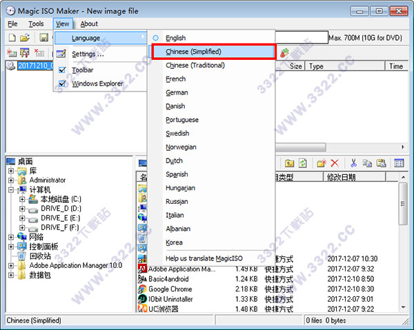This screenshot has height=330, width=414.
Task: Click the red X delete icon
Action: point(335,163)
